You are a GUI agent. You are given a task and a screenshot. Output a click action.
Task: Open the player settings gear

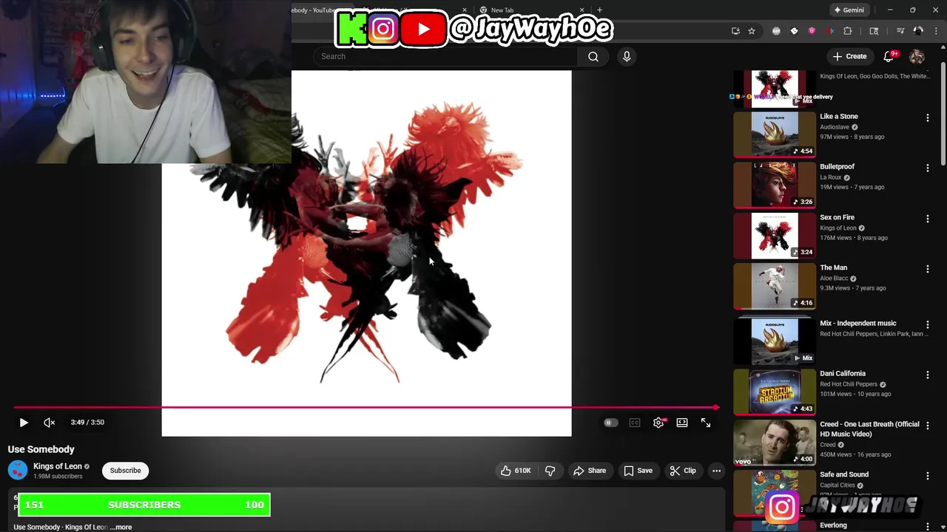[x=658, y=423]
